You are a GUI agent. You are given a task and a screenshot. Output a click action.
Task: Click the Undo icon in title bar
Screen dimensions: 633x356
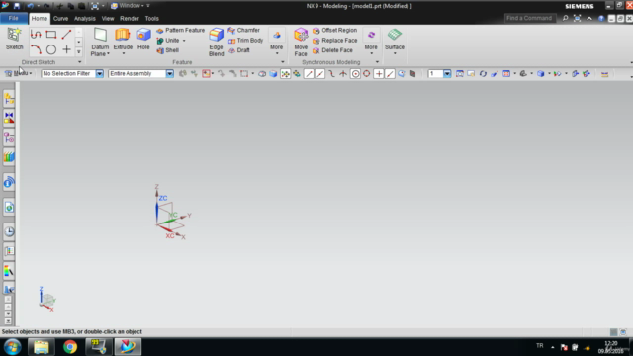coord(31,6)
